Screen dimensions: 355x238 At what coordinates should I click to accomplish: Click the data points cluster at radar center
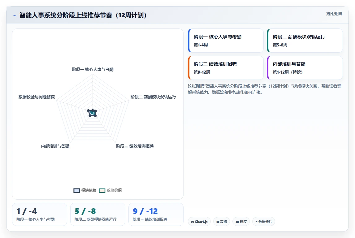click(x=92, y=113)
